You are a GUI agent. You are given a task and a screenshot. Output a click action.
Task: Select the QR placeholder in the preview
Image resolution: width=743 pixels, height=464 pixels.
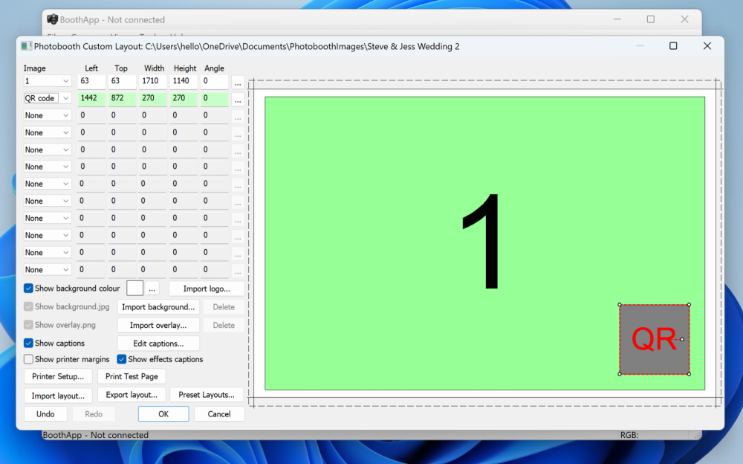[x=655, y=340]
